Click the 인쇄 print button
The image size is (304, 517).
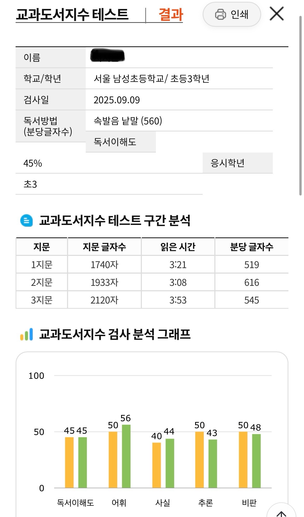coord(232,14)
